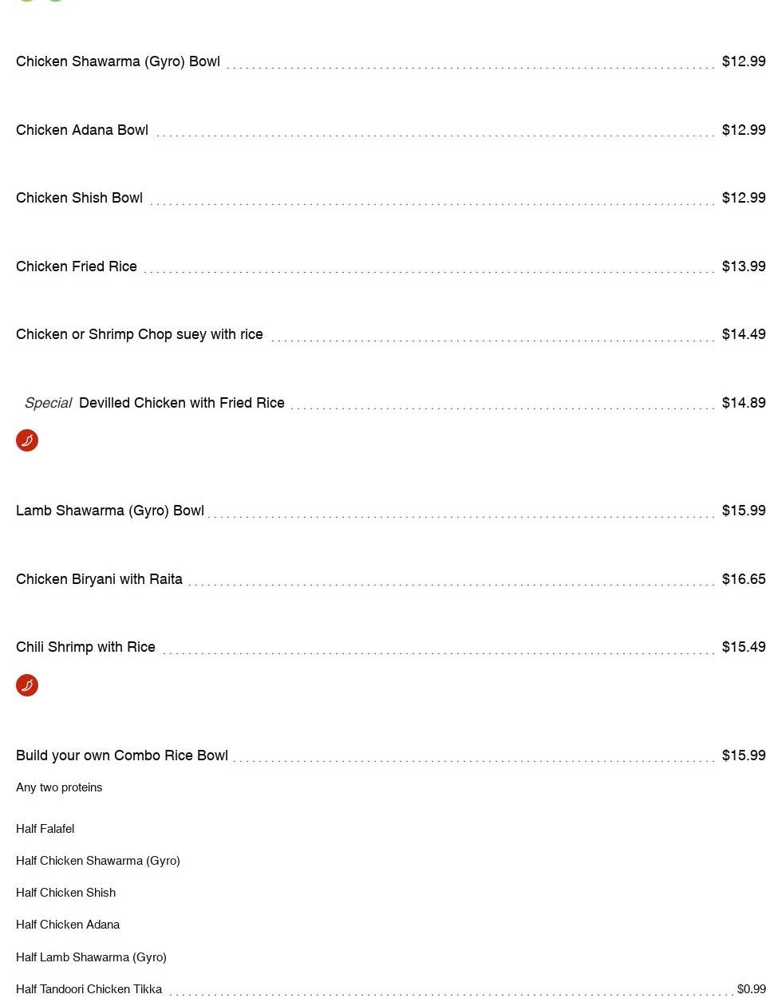770x998 pixels.
Task: Click the $16.65 Chicken Biryani price
Action: click(744, 579)
